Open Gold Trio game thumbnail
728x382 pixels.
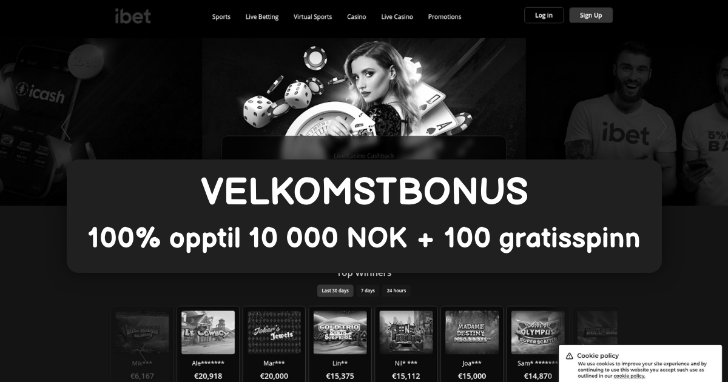click(x=340, y=332)
